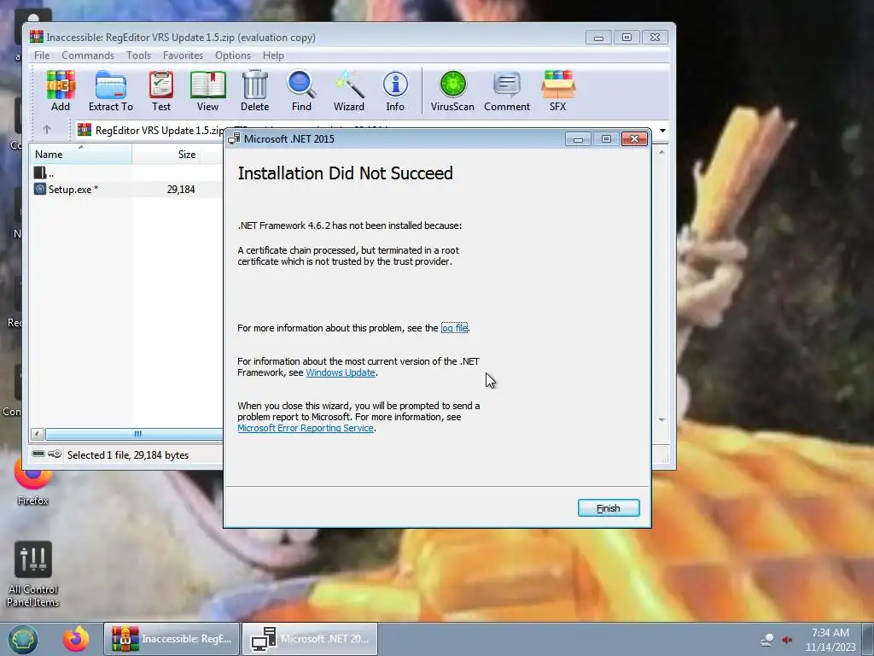Close the Microsoft .NET 2015 dialog

pos(634,139)
